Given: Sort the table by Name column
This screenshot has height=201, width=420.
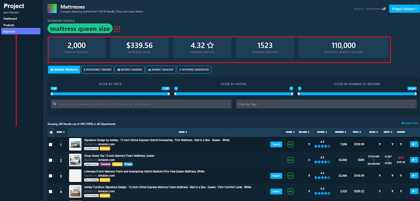Looking at the screenshot, I should 183,132.
